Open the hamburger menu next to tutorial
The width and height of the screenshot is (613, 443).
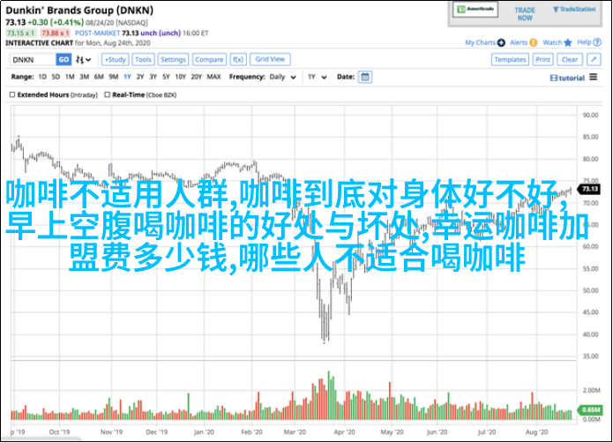click(x=594, y=77)
